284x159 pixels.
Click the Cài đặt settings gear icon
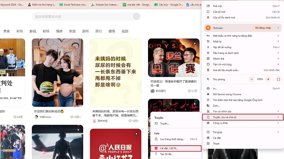(208, 138)
